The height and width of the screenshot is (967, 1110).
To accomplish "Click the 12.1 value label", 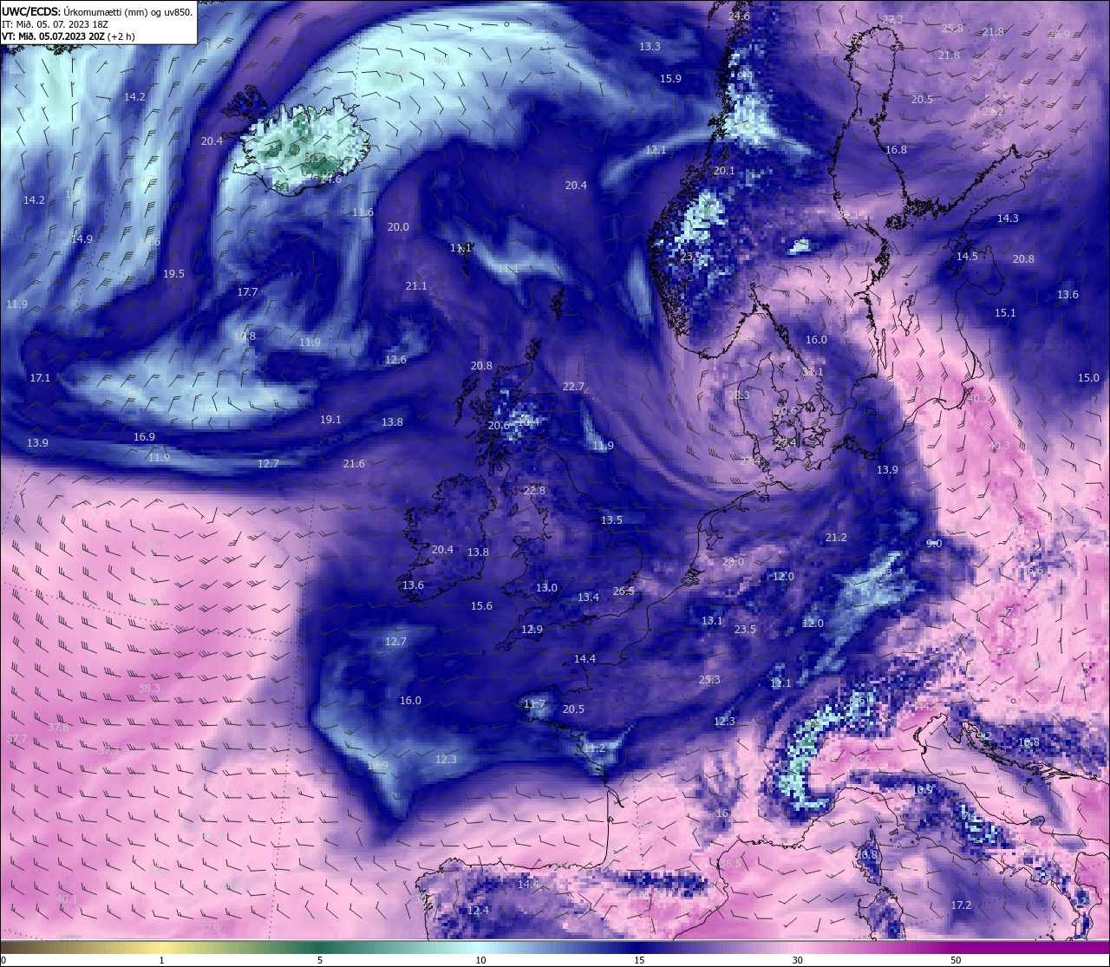I will click(656, 150).
